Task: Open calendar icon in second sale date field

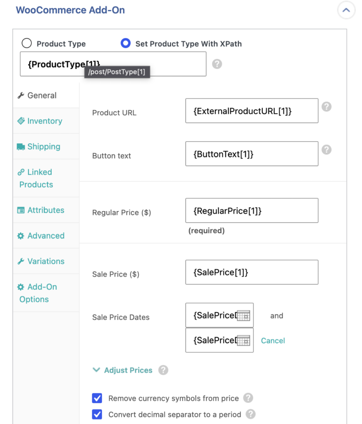Action: tap(243, 340)
